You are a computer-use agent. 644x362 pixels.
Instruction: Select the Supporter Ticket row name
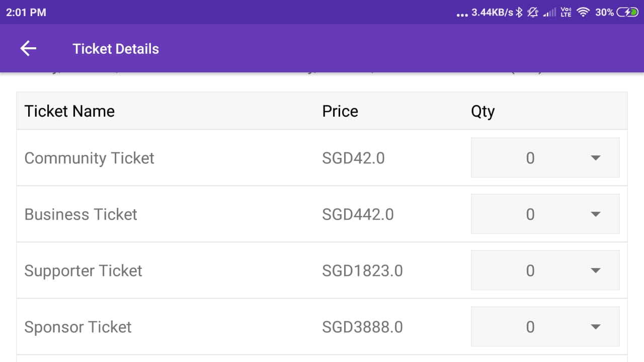[x=84, y=270]
